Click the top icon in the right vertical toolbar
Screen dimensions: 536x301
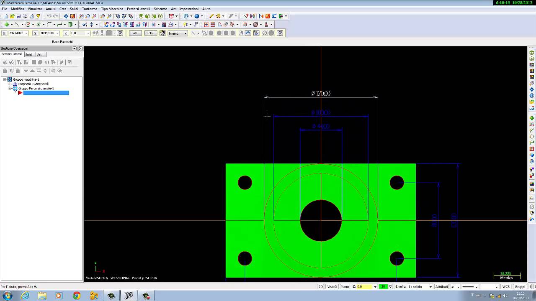(x=532, y=53)
